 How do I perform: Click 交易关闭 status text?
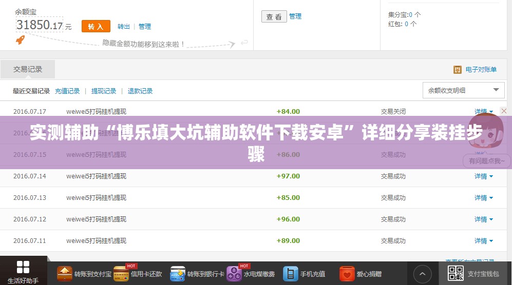tap(393, 112)
